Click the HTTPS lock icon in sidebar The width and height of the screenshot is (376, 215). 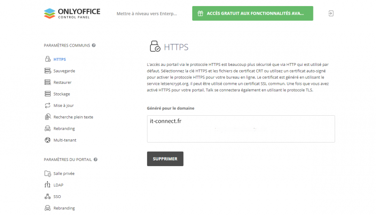tap(47, 59)
